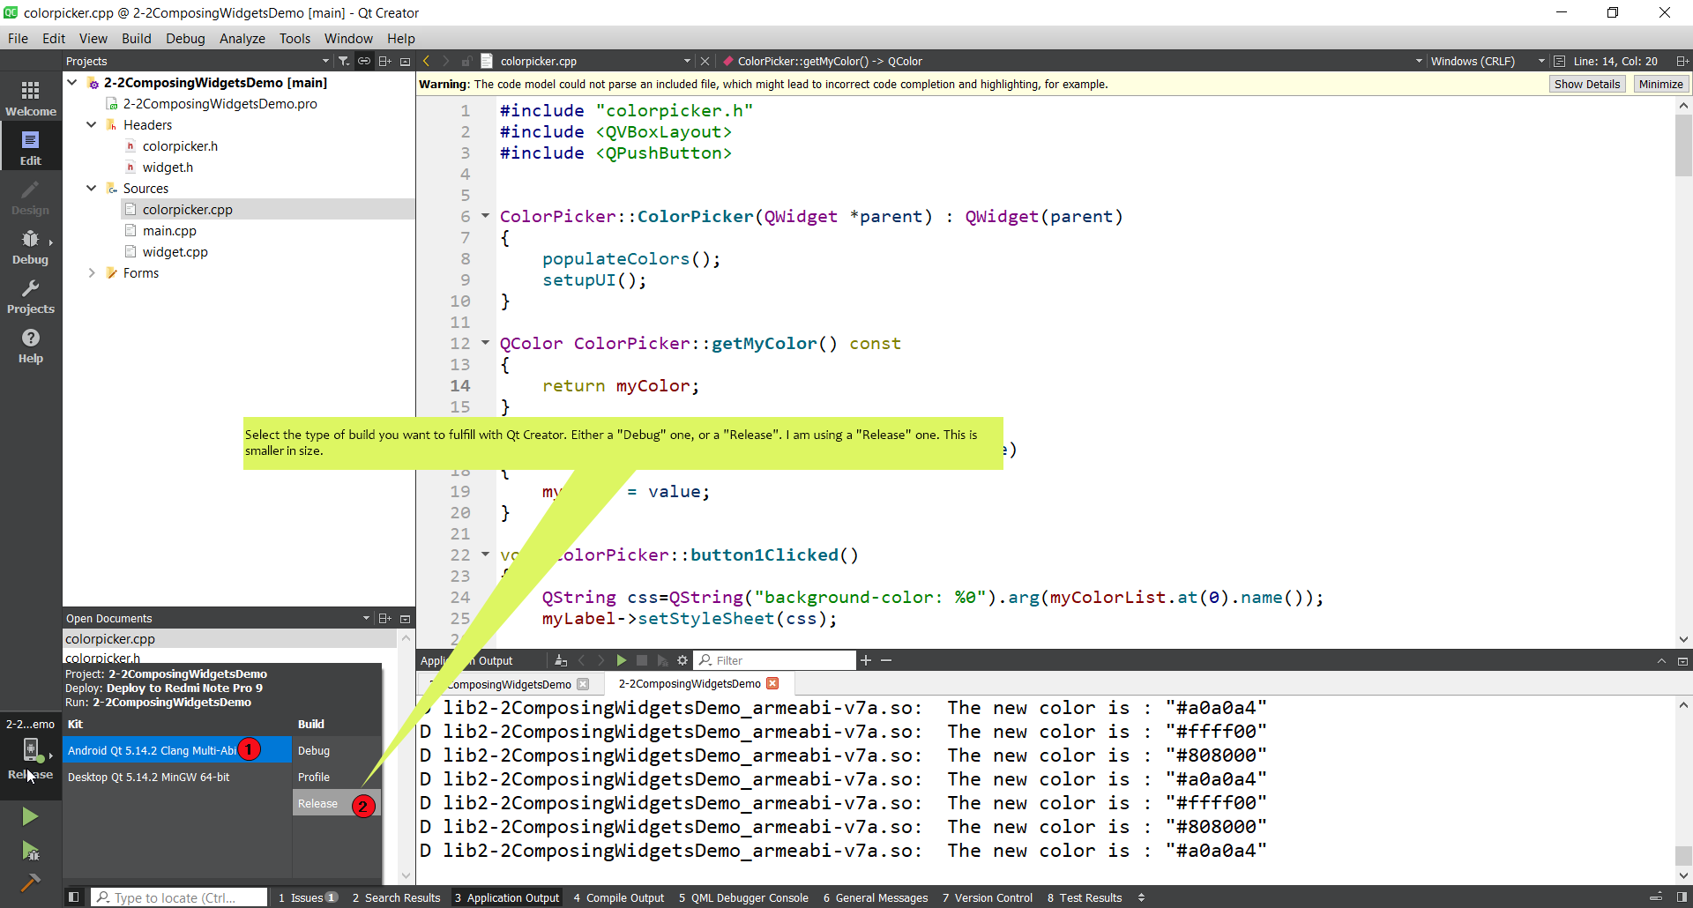The height and width of the screenshot is (908, 1693).
Task: Open the Design mode in the sidebar
Action: (x=30, y=196)
